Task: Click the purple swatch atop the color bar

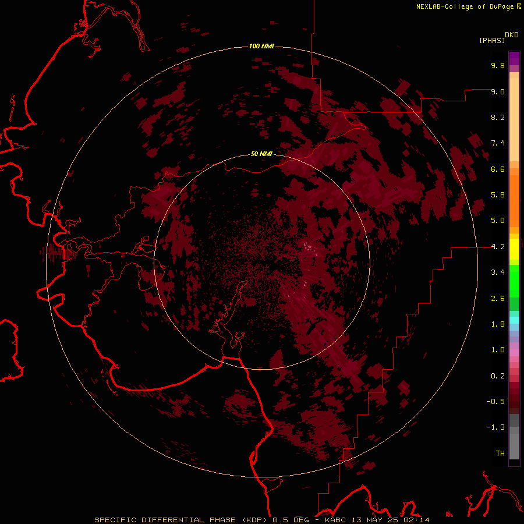Action: 514,58
